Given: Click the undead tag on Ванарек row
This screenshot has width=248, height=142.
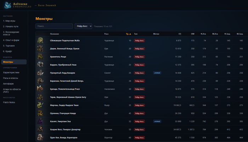Looking at the screenshot, I should click(x=157, y=73).
